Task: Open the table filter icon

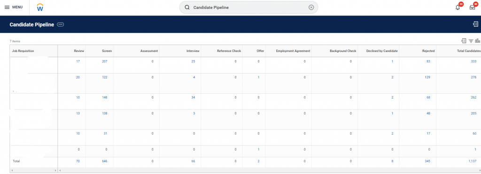Action: click(x=471, y=41)
